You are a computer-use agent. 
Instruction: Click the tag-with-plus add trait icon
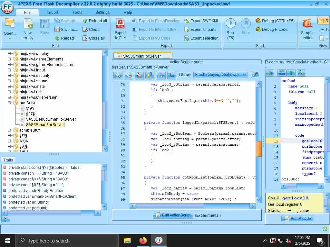click(118, 75)
